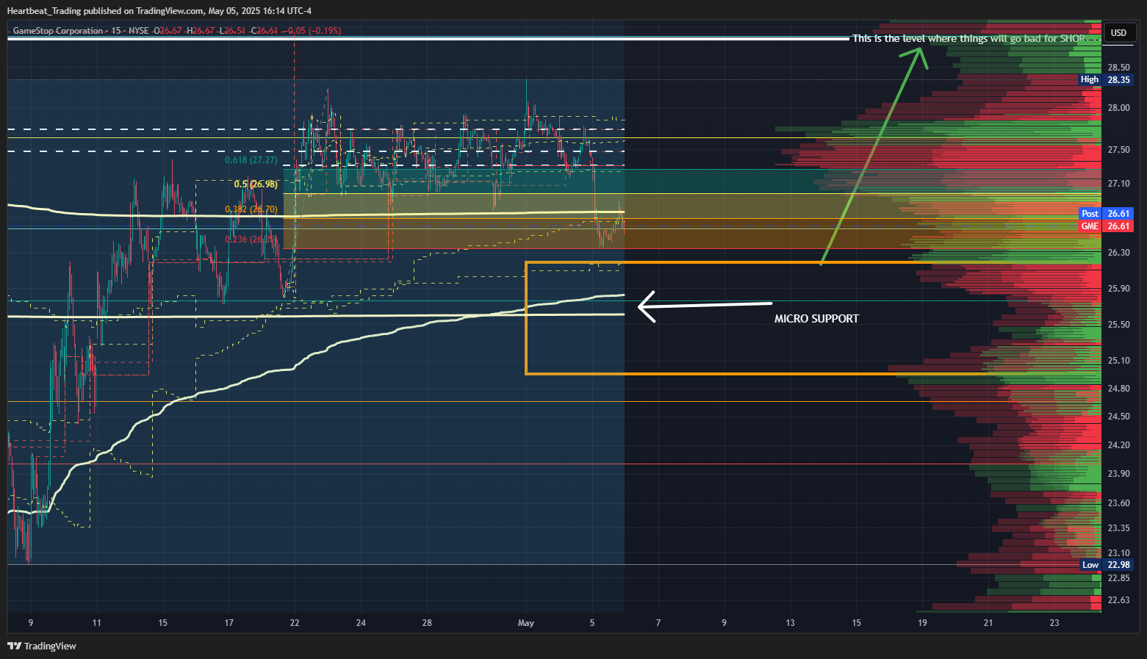Click the Heartbeat_Trading published header text
The height and width of the screenshot is (659, 1147).
159,11
